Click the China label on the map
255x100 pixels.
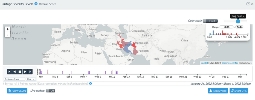(184, 41)
